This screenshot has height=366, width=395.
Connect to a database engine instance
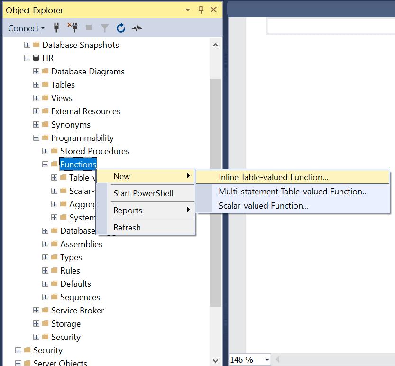pos(56,28)
